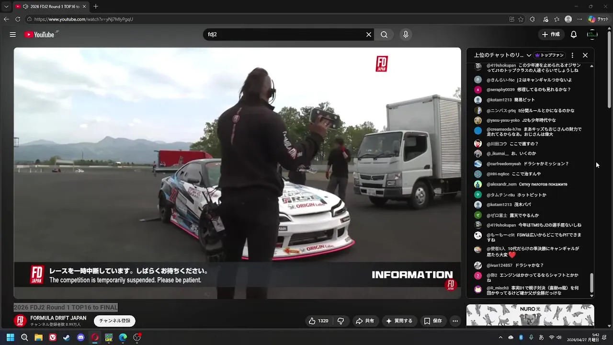Add page to favorites star
Viewport: 613px width, 345px height.
pyautogui.click(x=521, y=19)
